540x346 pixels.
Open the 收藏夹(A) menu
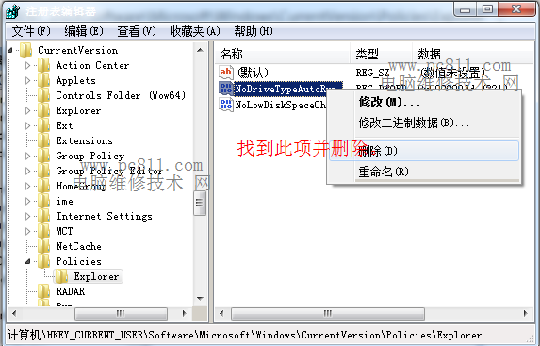(x=195, y=32)
